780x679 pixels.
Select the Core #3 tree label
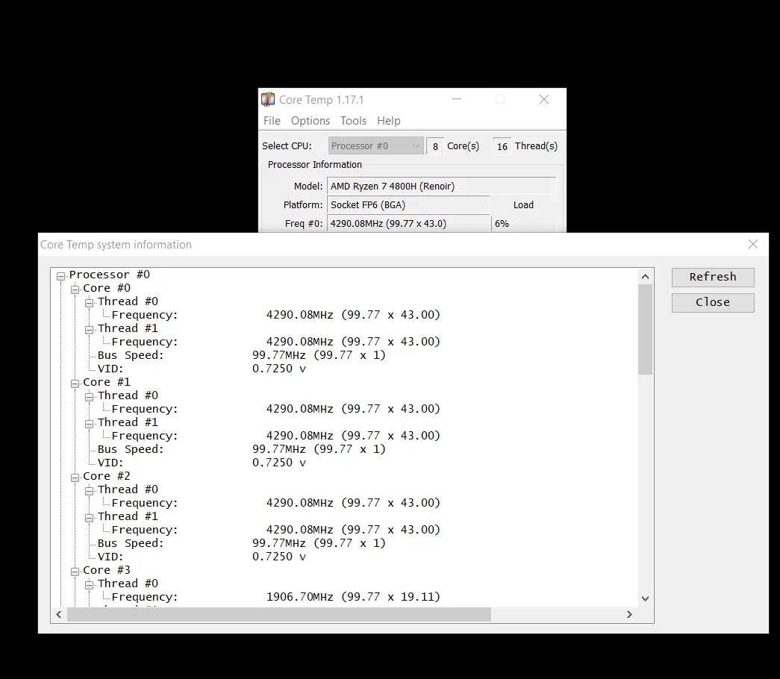[x=107, y=570]
